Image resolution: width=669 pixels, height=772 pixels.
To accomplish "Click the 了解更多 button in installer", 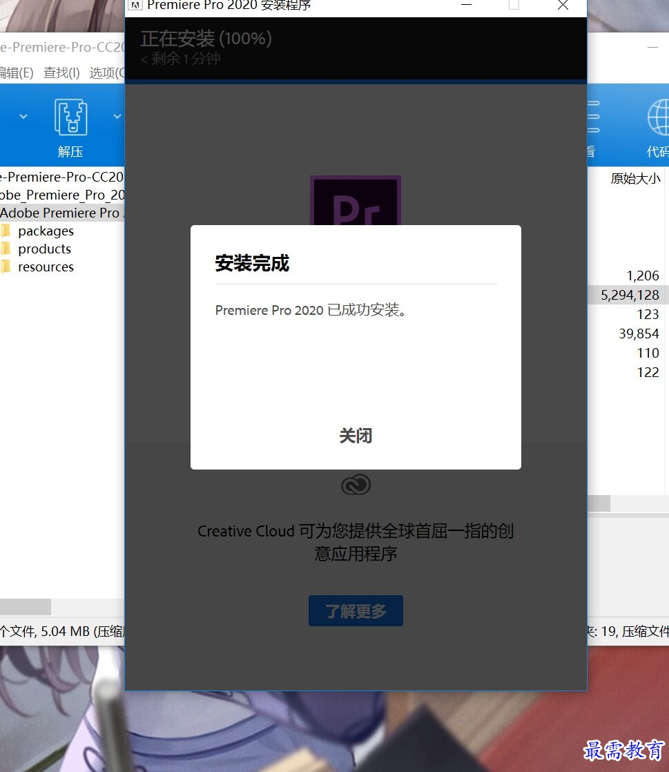I will [x=356, y=611].
